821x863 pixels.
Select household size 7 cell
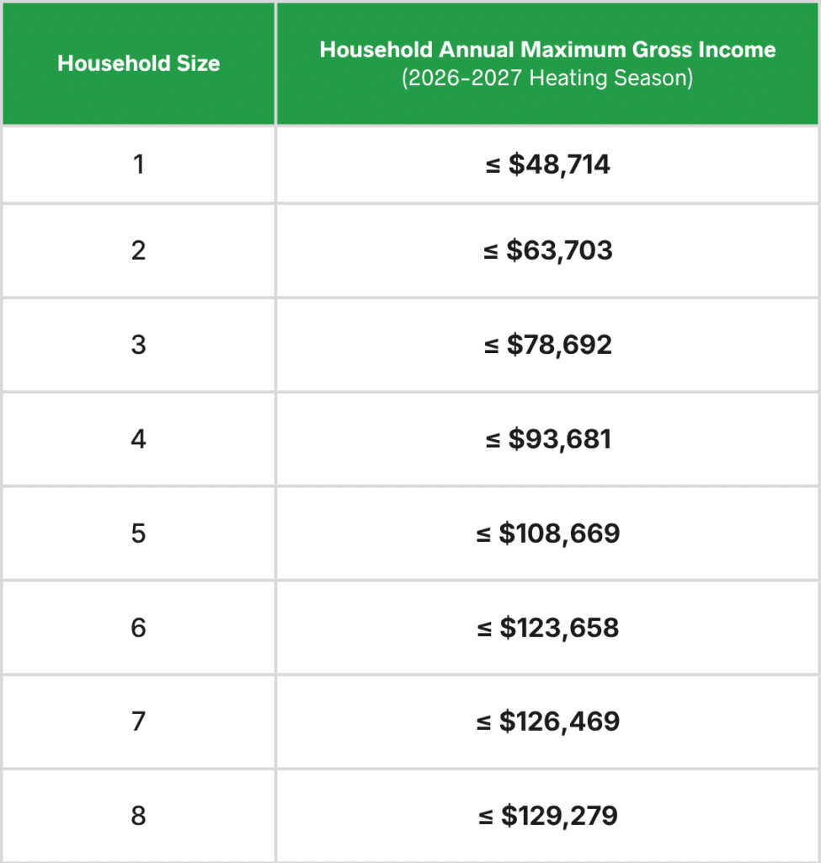pyautogui.click(x=139, y=721)
